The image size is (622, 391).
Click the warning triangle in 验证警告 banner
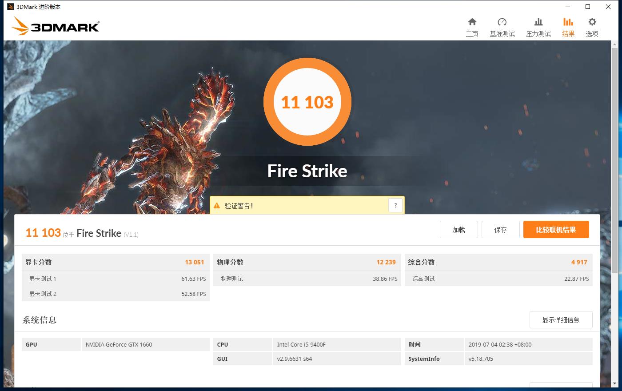point(217,205)
